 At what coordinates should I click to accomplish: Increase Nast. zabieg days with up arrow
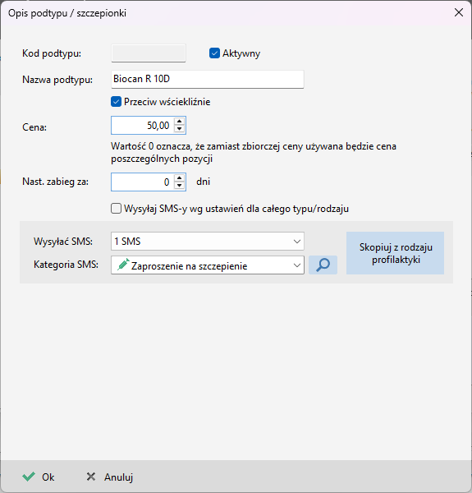click(179, 178)
